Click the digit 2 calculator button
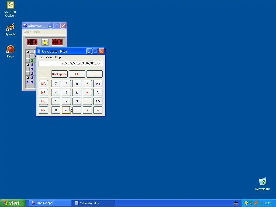This screenshot has width=276, height=207. [x=66, y=101]
